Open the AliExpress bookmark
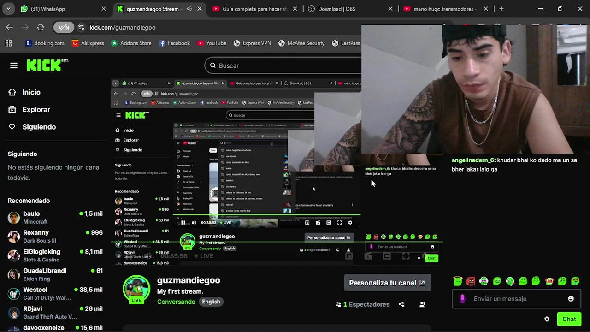This screenshot has width=590, height=332. [x=88, y=43]
